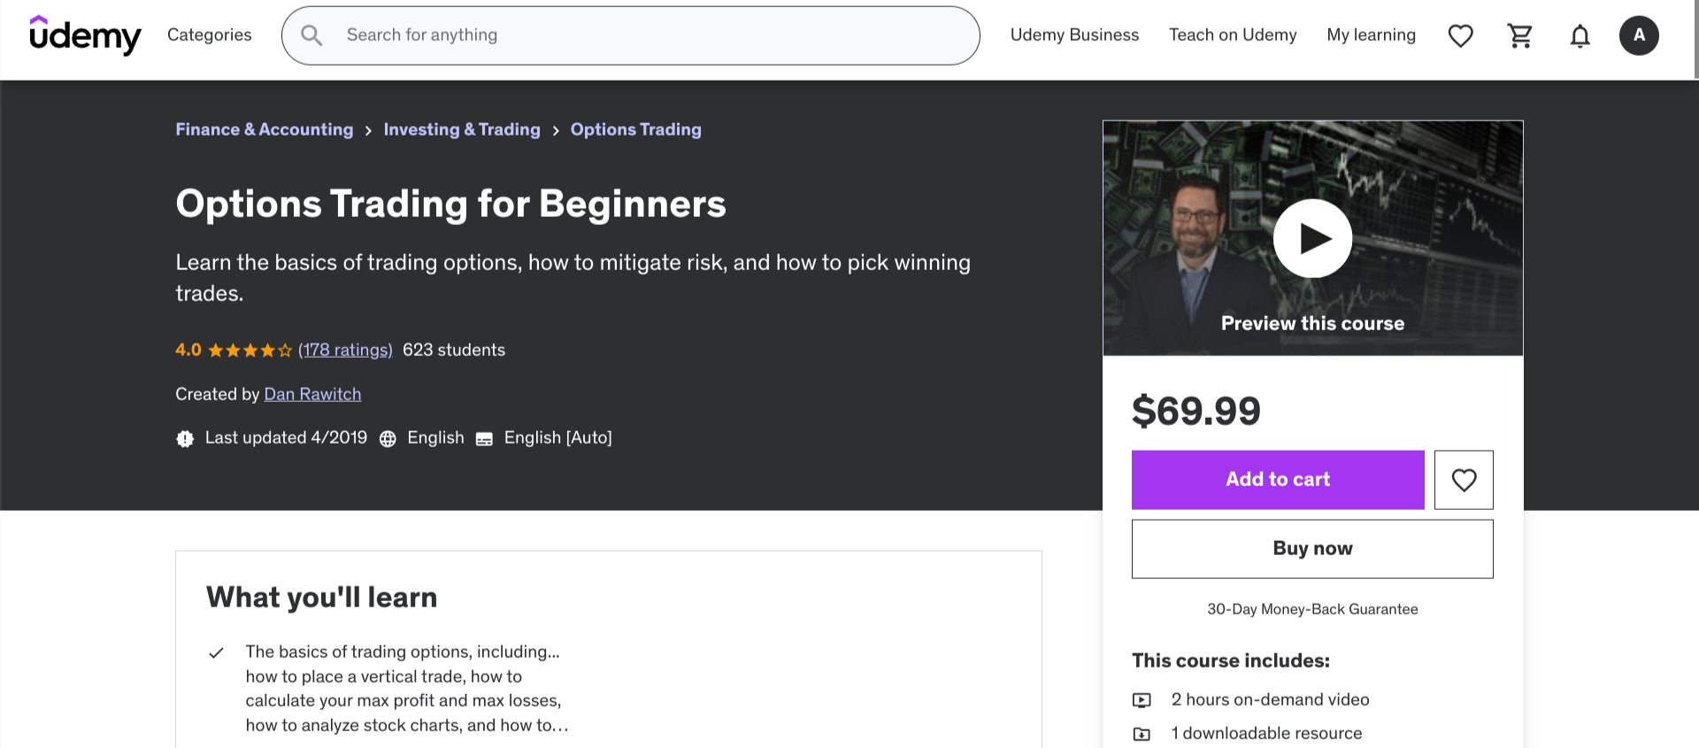Open the Categories menu
This screenshot has height=748, width=1699.
209,35
